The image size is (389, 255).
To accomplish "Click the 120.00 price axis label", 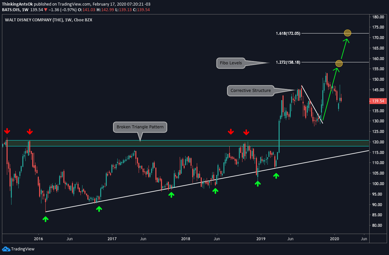I will [378, 142].
